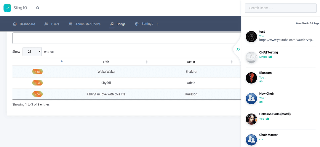Select New Choir group avatar icon

pyautogui.click(x=251, y=99)
